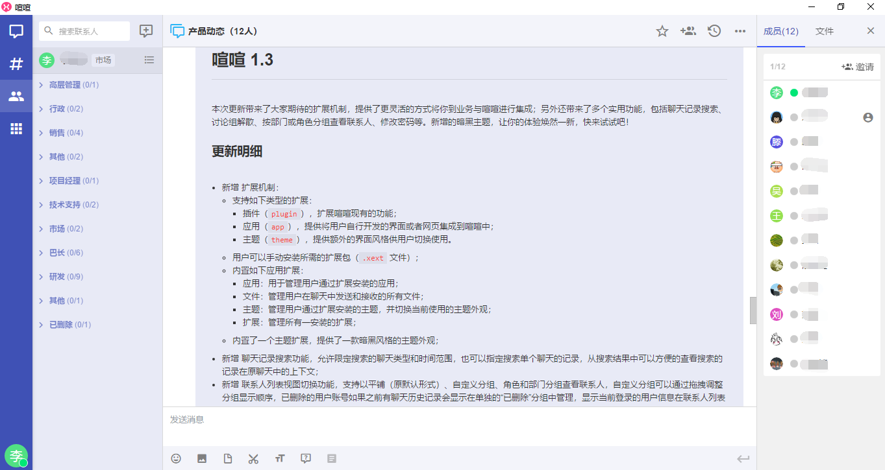Switch to the 文件 tab
This screenshot has height=470, width=885.
825,31
